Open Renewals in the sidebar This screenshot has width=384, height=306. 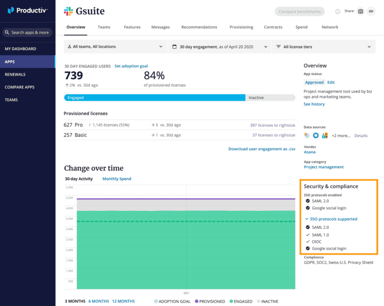[x=27, y=74]
